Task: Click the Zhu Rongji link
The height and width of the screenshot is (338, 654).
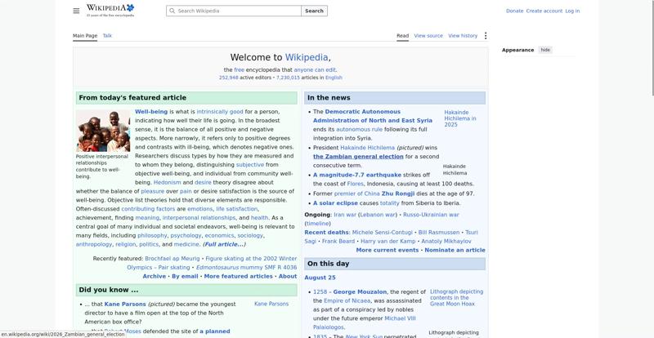Action: [398, 193]
